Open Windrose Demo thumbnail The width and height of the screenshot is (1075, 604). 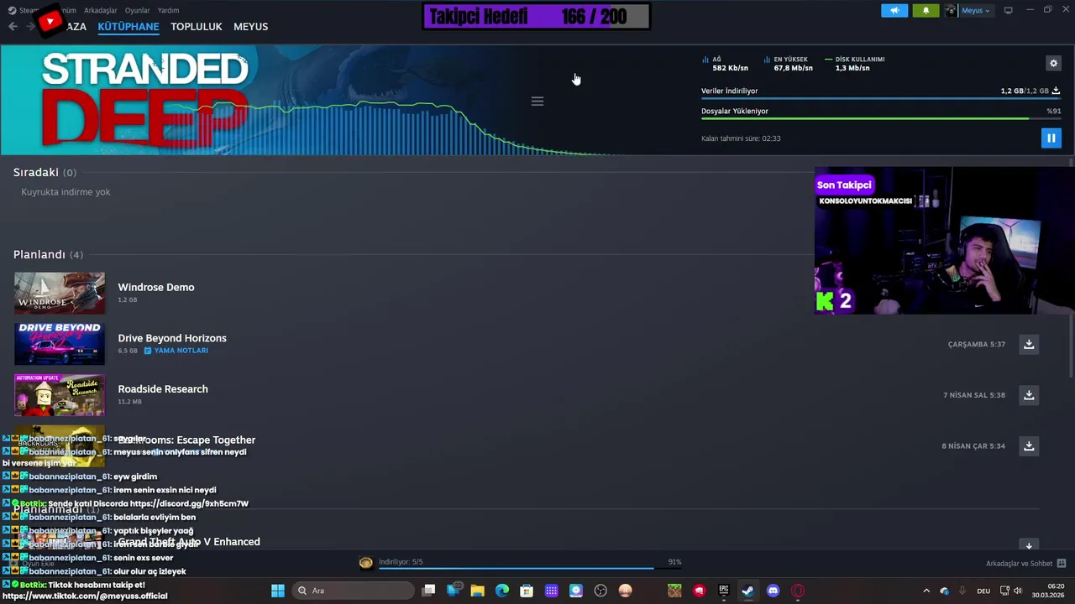(60, 293)
